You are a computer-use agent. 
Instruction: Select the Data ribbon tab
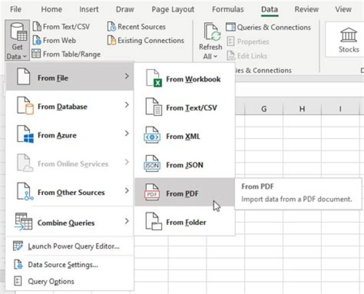(269, 9)
